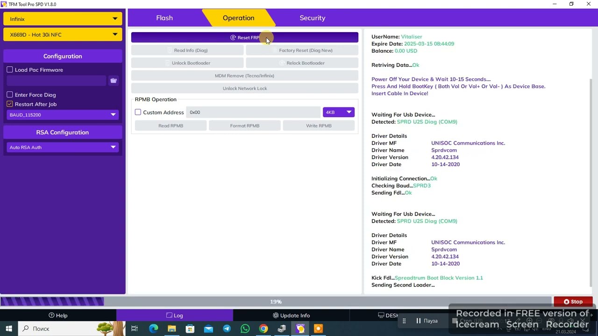Image resolution: width=598 pixels, height=336 pixels.
Task: Open the Mail app from the taskbar
Action: click(208, 329)
